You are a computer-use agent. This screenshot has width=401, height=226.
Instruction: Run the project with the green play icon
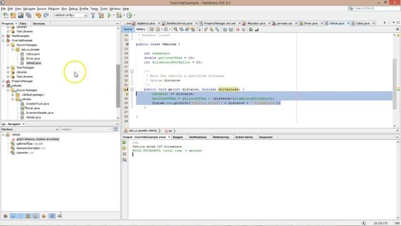(x=109, y=15)
